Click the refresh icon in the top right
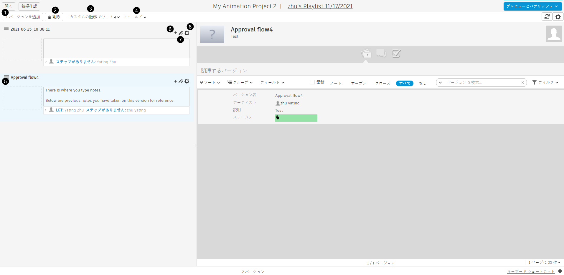The image size is (564, 275). point(547,17)
